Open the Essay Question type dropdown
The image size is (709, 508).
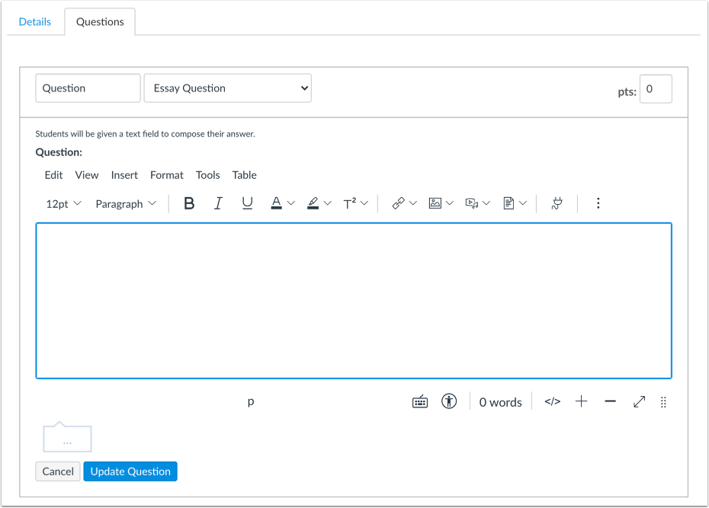click(x=227, y=88)
